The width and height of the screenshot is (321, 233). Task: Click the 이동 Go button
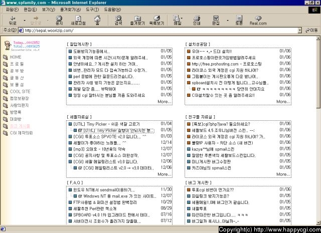pyautogui.click(x=311, y=30)
